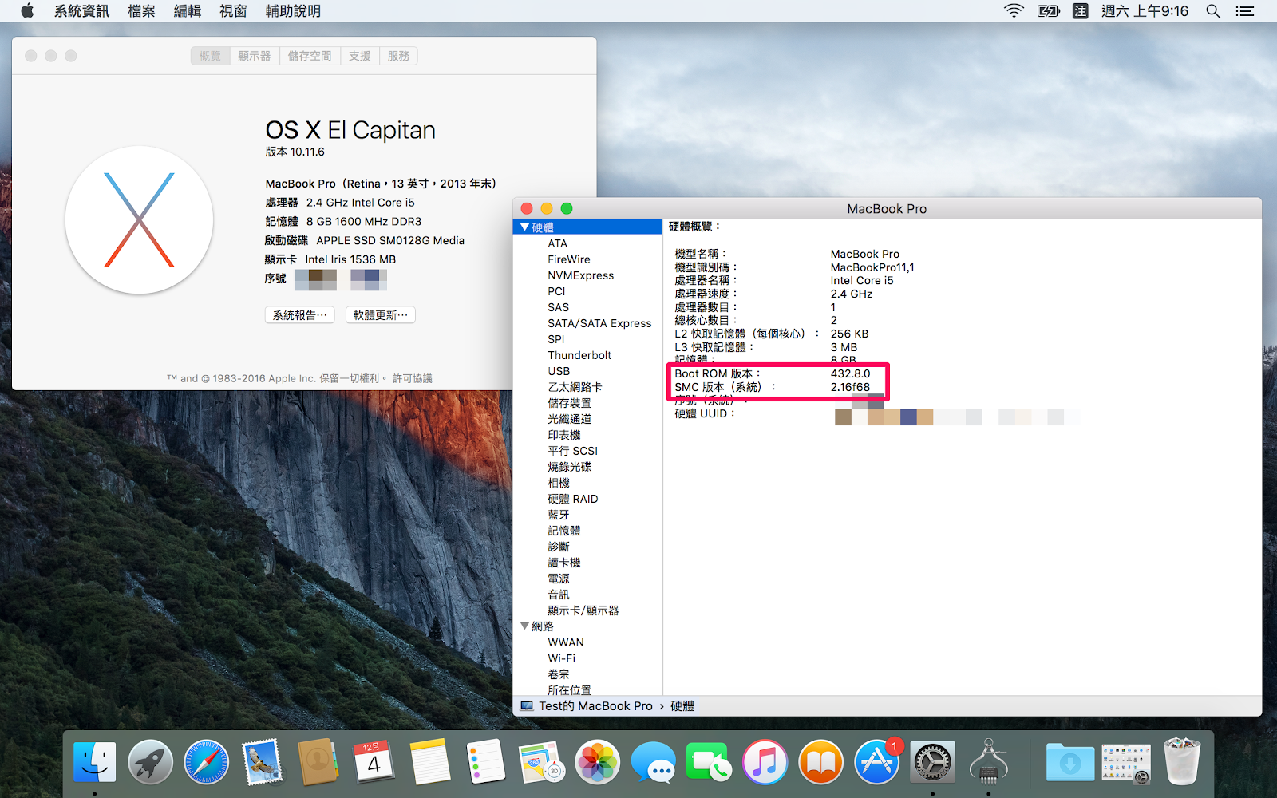The height and width of the screenshot is (798, 1277).
Task: Open Spotlight search magnifier
Action: point(1213,10)
